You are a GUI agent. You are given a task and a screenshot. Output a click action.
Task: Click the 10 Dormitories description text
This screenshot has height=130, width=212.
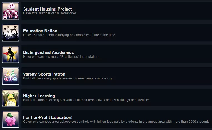tap(50, 13)
